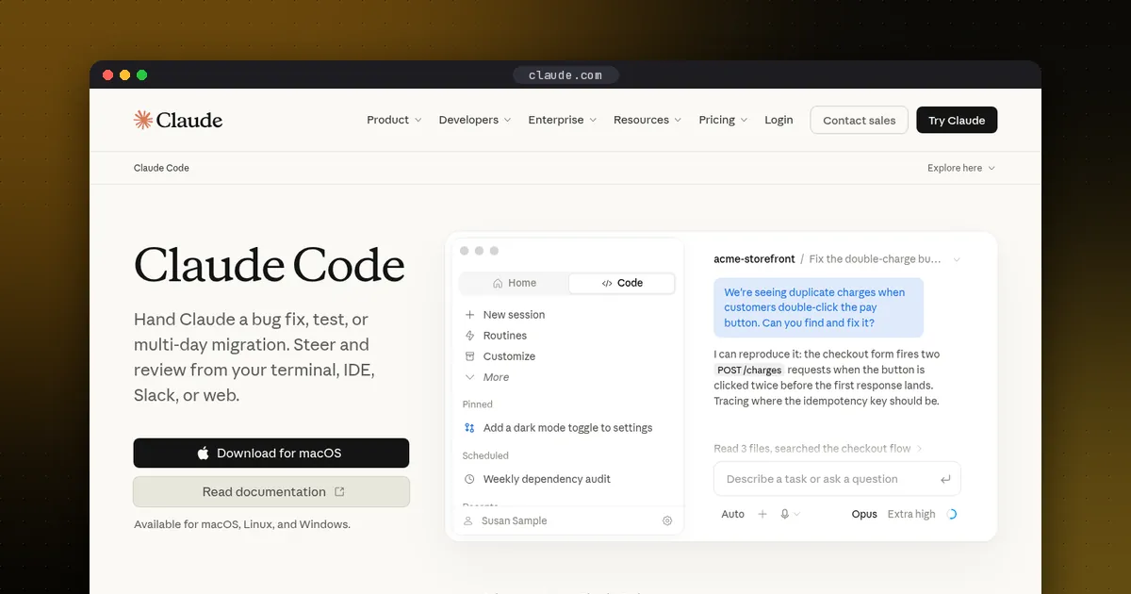Screen dimensions: 1131x594
Task: Click the user avatar icon by Susan Sample
Action: (x=468, y=520)
